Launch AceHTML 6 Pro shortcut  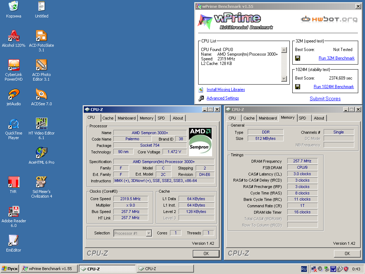click(41, 153)
